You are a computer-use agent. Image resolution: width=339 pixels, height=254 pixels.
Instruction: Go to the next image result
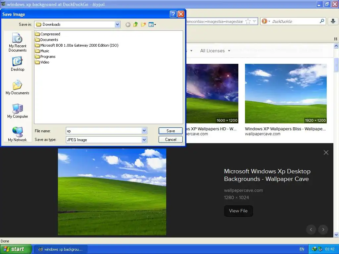323,230
